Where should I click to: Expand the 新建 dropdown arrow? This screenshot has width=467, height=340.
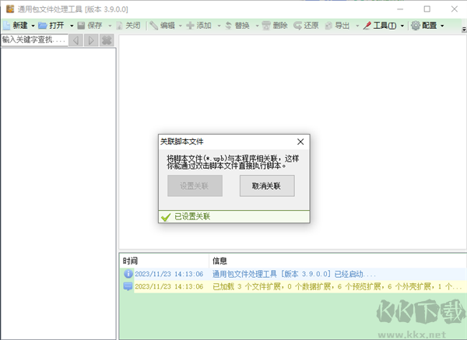(33, 26)
